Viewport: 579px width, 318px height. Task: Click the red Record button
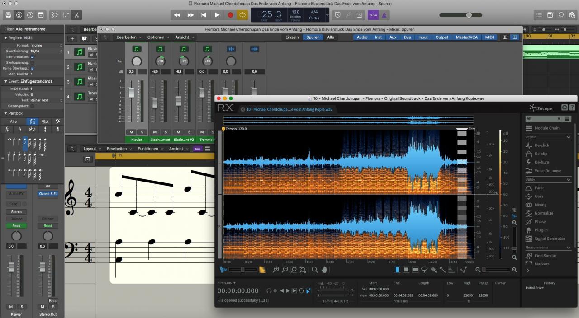click(x=230, y=15)
